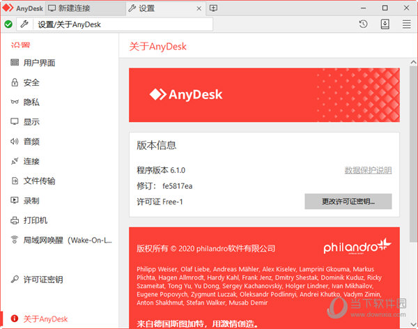Click the plug icon beside 连接
Viewport: 418px width, 329px height.
point(15,161)
